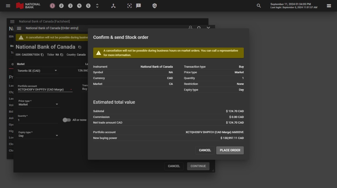This screenshot has width=337, height=188.
Task: Click the Symbol value NA
Action: 171,72
